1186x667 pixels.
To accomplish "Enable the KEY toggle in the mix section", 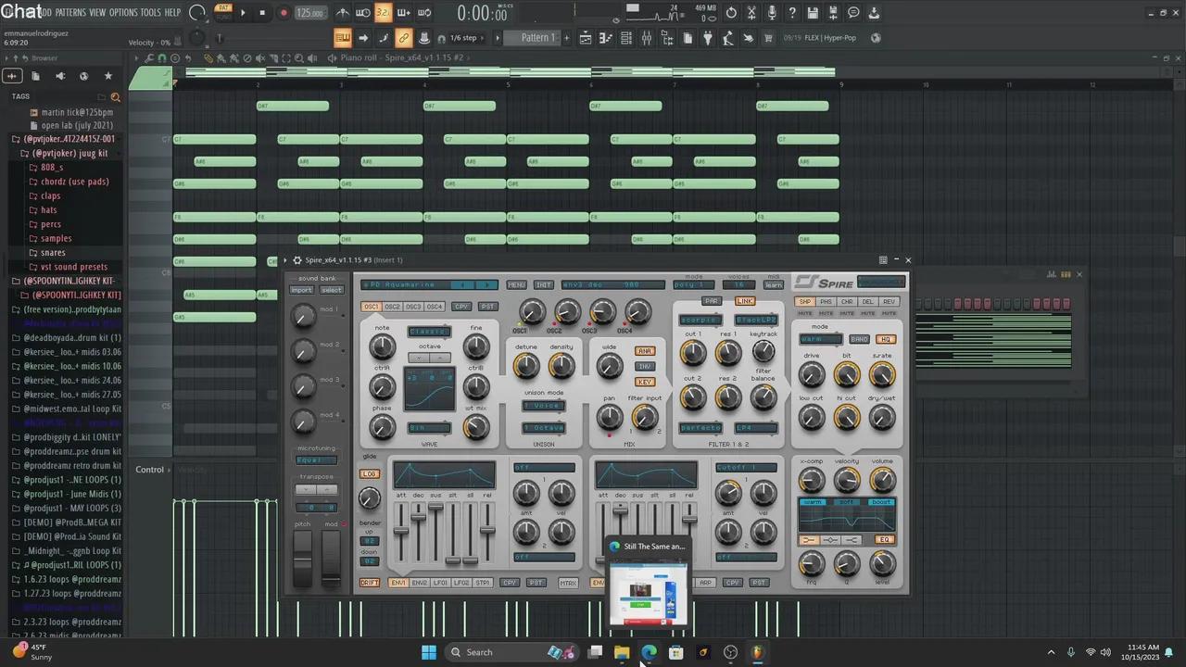I will pyautogui.click(x=644, y=382).
